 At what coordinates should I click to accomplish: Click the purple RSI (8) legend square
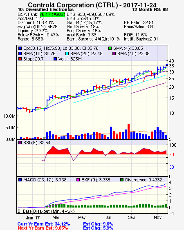(20, 143)
